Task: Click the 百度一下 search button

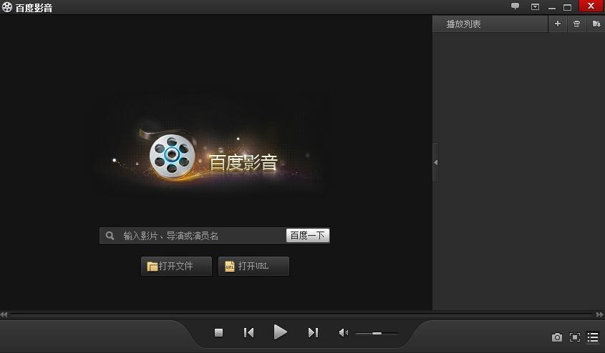Action: coord(308,235)
